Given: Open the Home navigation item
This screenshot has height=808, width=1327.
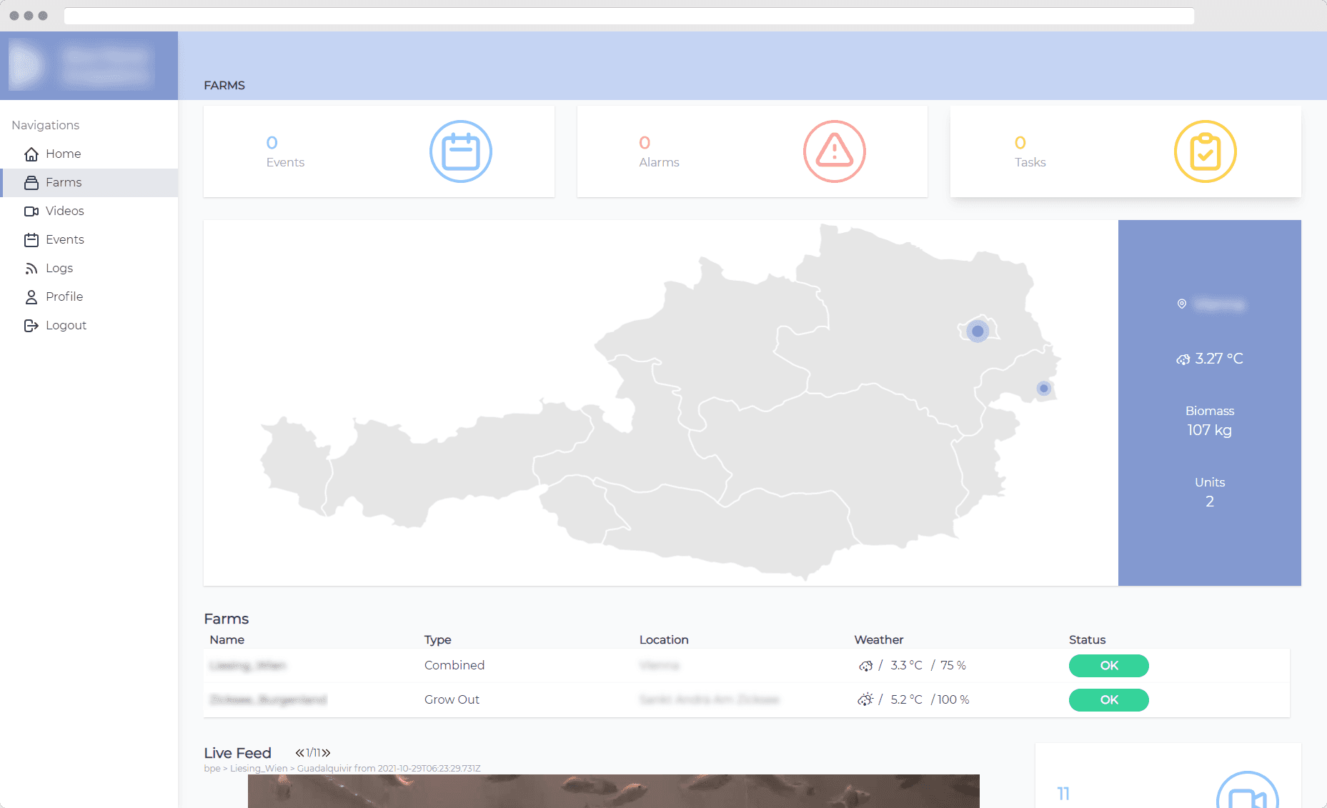Looking at the screenshot, I should tap(63, 154).
